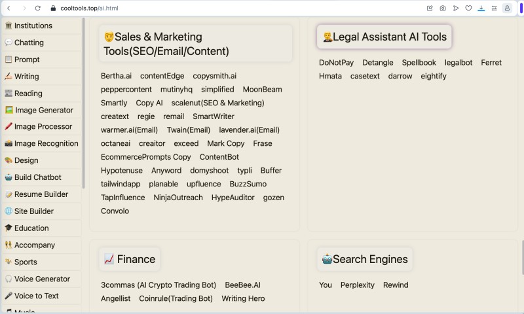Open the Convolo link
524x314 pixels.
pyautogui.click(x=115, y=211)
